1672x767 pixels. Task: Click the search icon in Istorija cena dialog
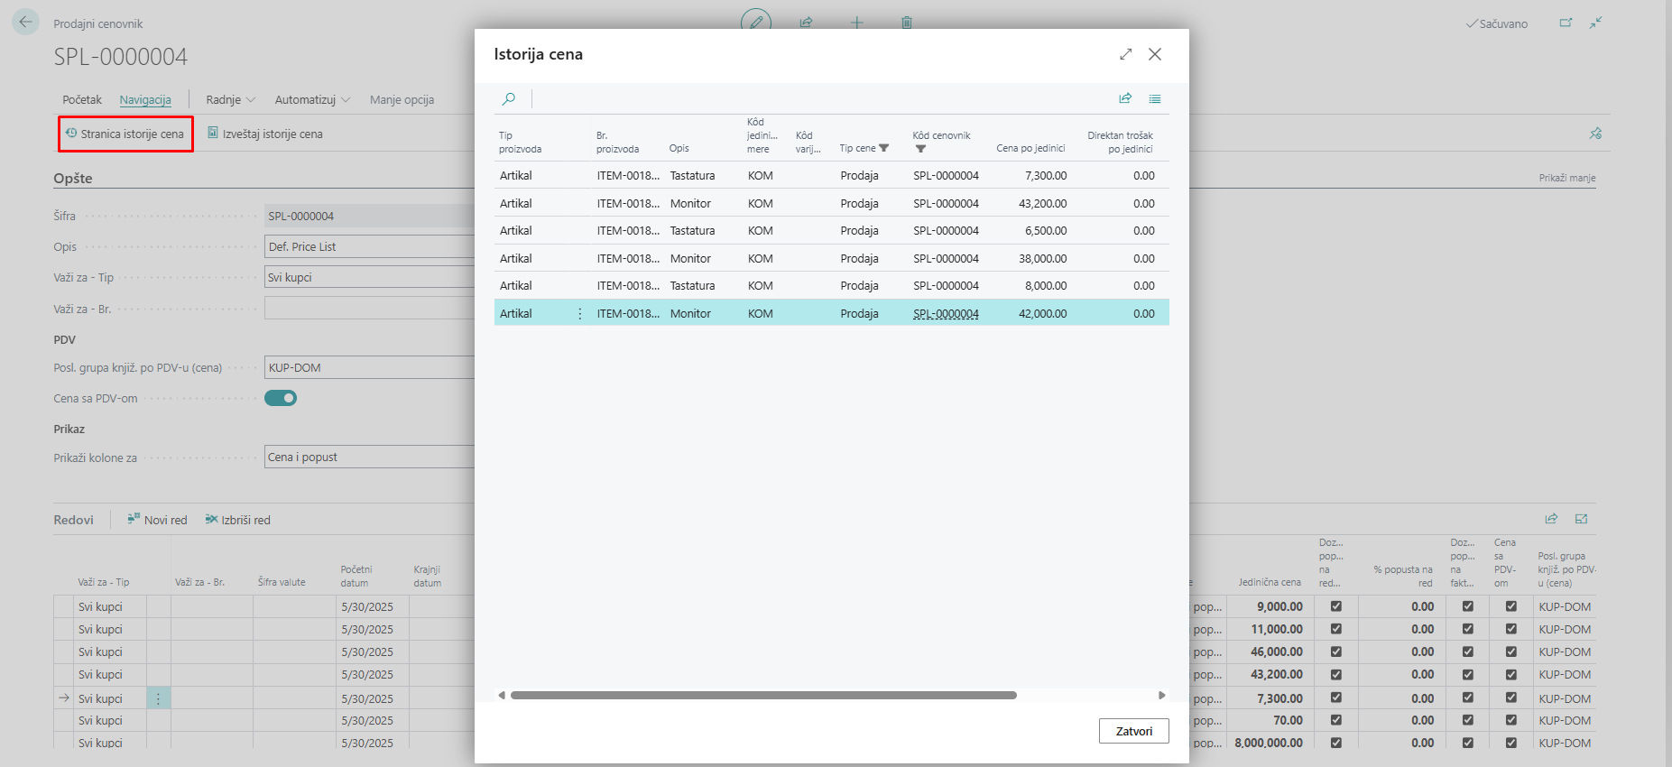point(509,99)
